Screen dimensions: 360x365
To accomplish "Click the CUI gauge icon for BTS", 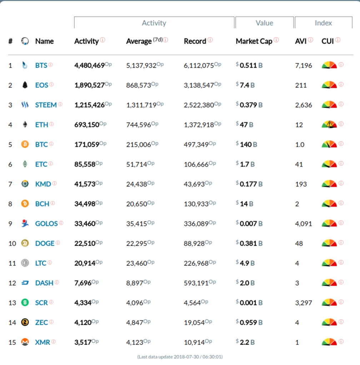I will click(329, 65).
